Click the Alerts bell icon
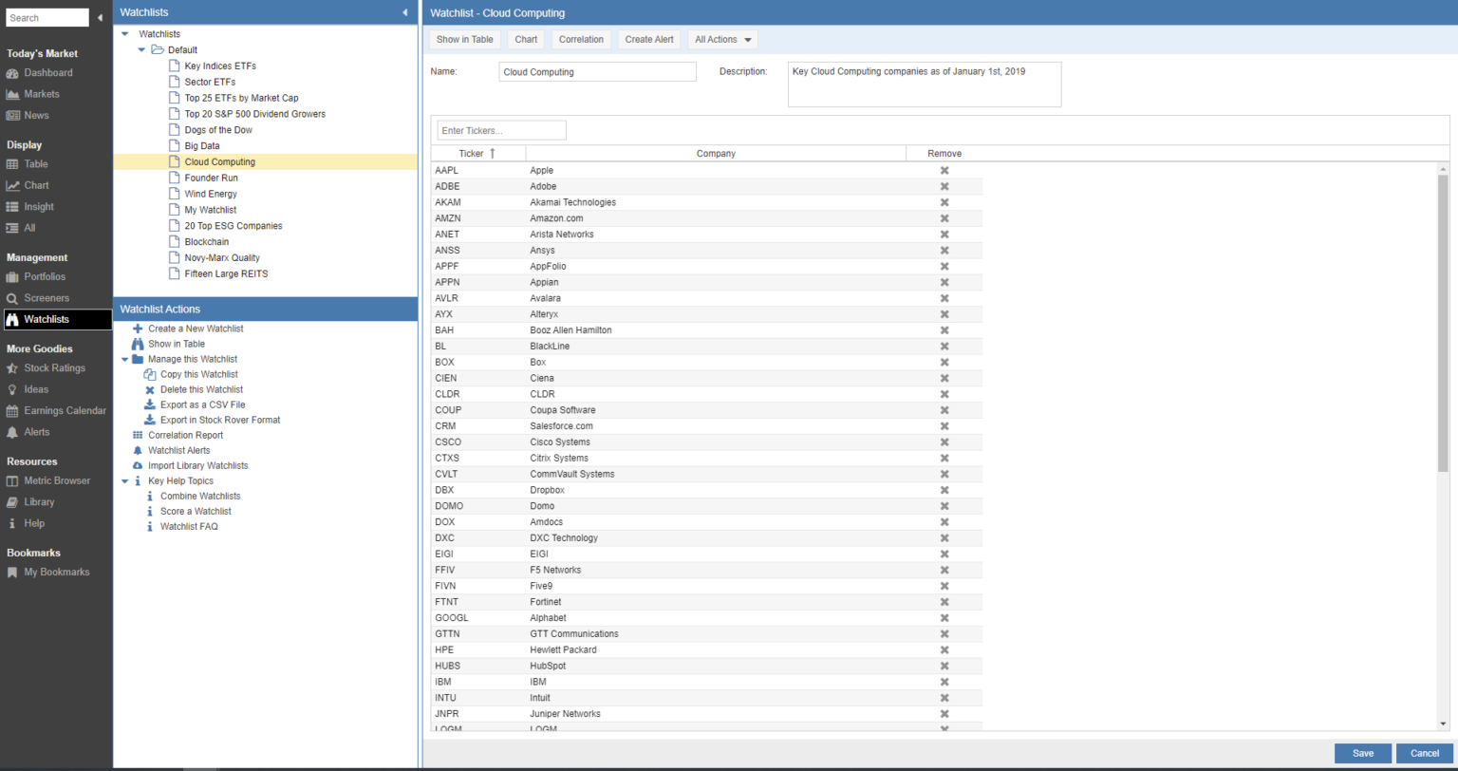The height and width of the screenshot is (771, 1458). tap(12, 432)
